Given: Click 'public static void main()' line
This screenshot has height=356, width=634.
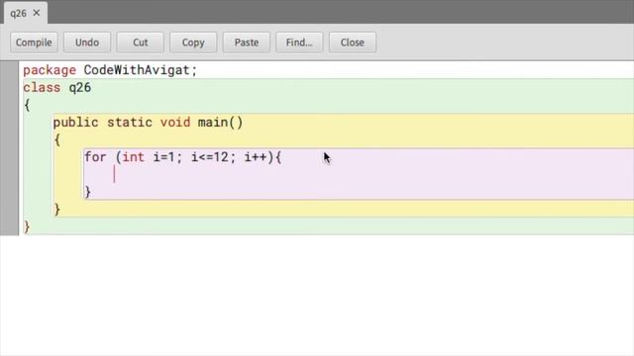Looking at the screenshot, I should click(148, 123).
